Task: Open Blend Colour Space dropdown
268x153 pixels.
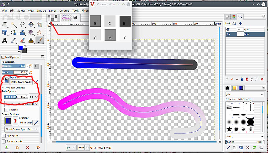Action: (22, 129)
